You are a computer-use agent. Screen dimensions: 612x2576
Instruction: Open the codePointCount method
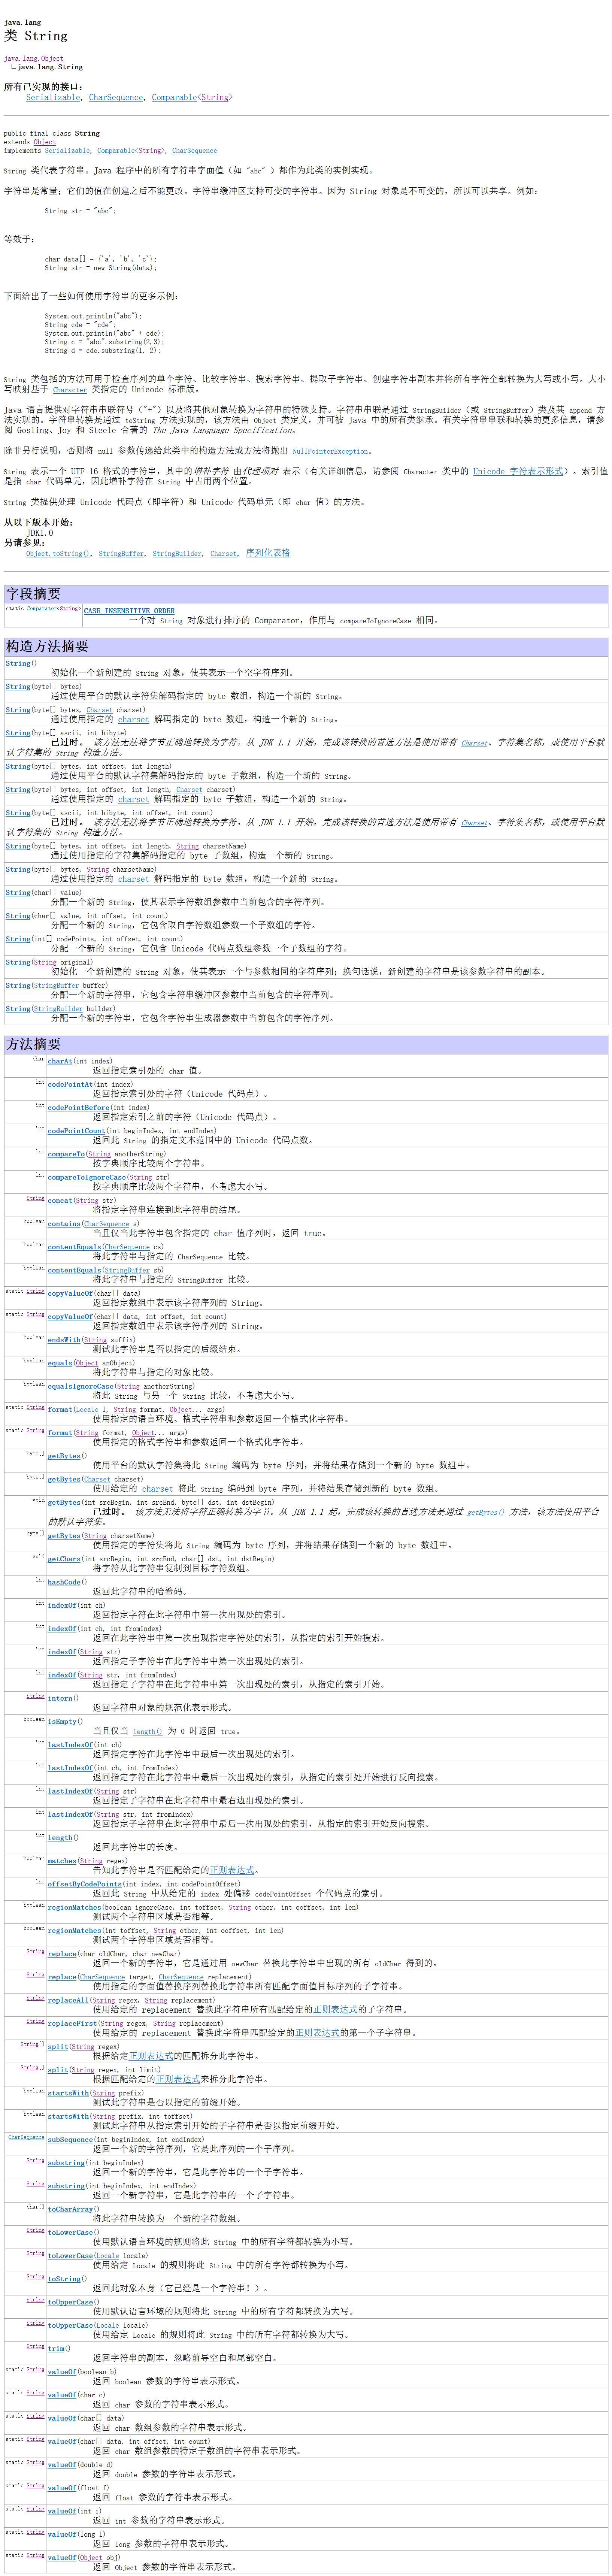pyautogui.click(x=76, y=1130)
